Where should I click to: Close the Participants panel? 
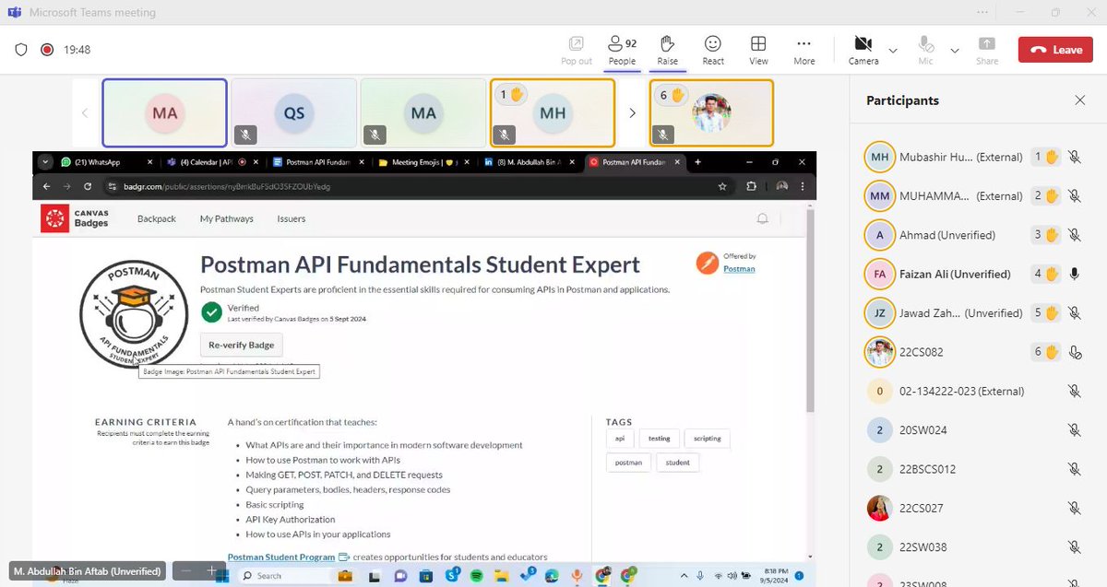click(1080, 100)
